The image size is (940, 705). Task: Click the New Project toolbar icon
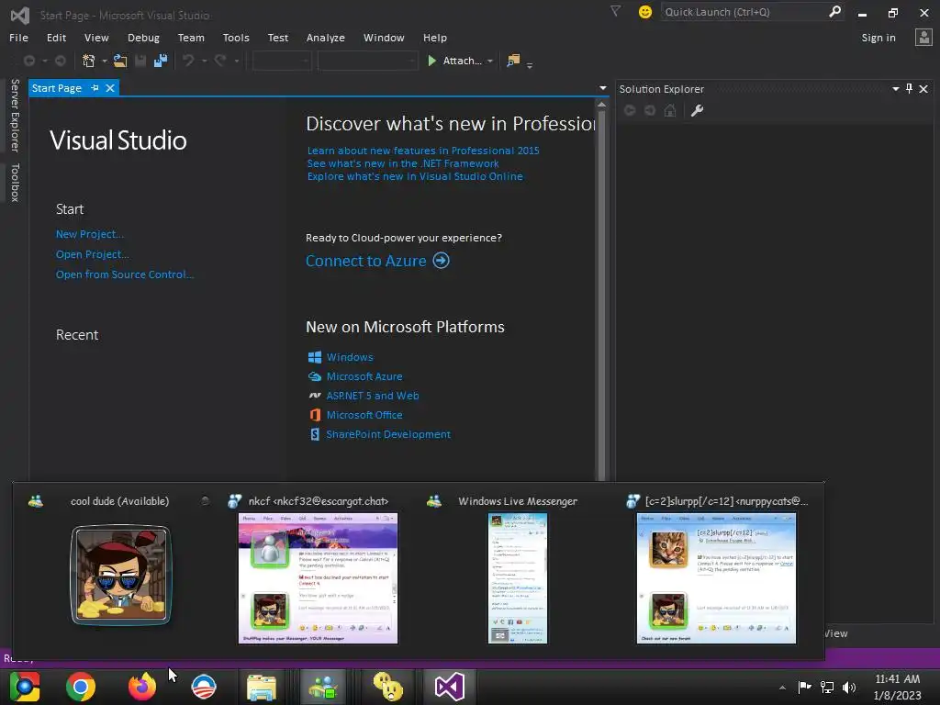89,61
